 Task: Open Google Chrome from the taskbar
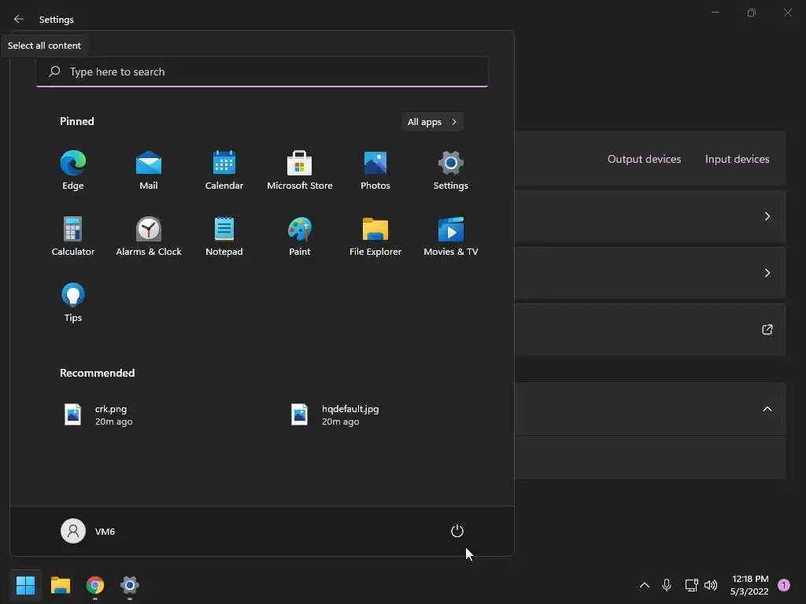click(95, 585)
